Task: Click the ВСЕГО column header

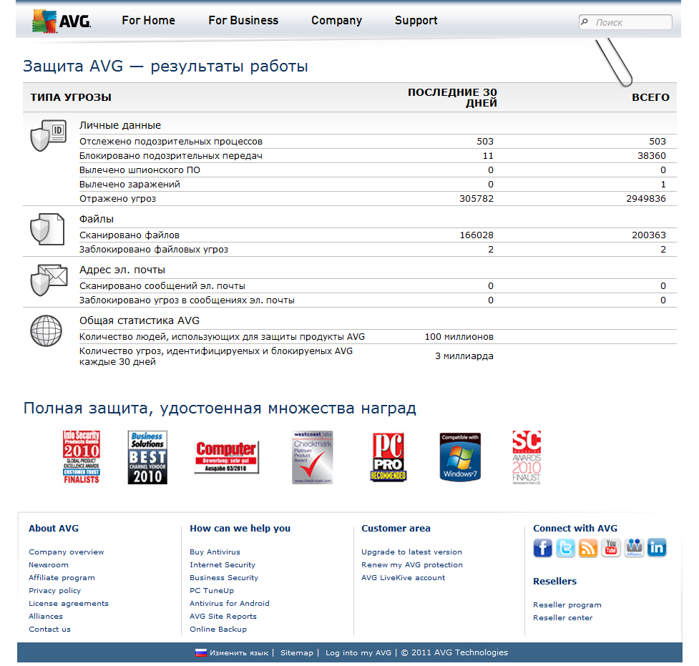Action: 650,97
